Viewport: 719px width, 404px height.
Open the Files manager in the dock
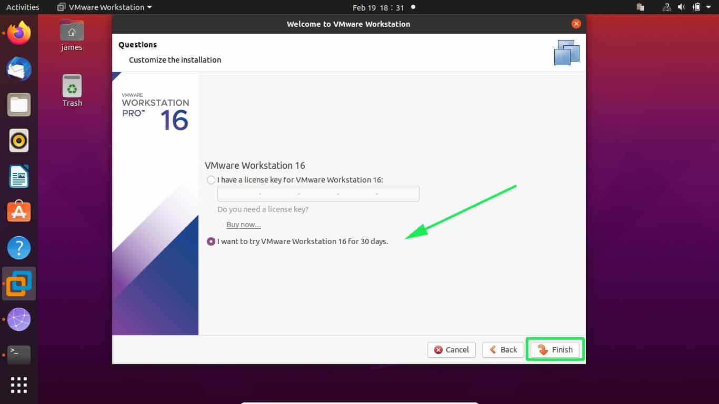click(19, 105)
